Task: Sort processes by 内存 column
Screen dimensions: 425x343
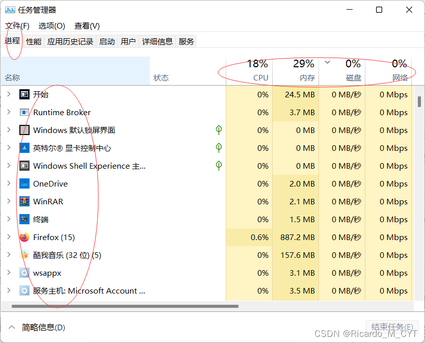Action: [296, 71]
